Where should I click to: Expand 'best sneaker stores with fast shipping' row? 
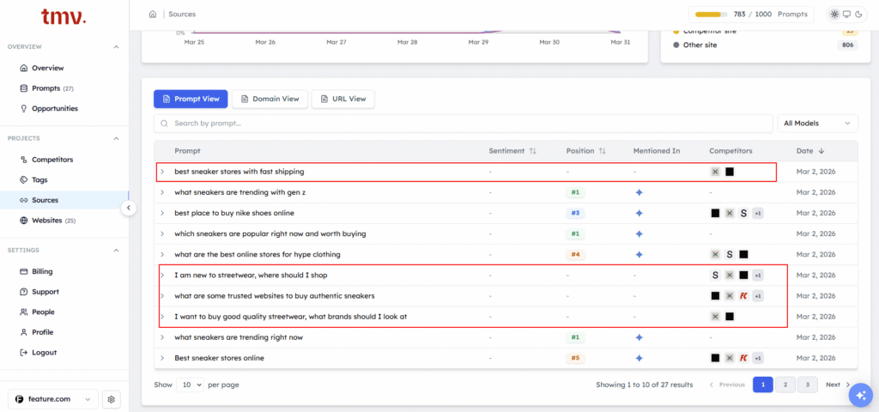162,172
